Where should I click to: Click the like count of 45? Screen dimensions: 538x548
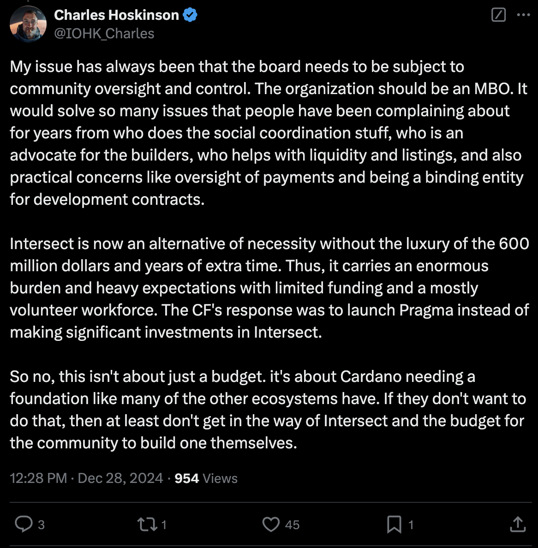[x=292, y=525]
